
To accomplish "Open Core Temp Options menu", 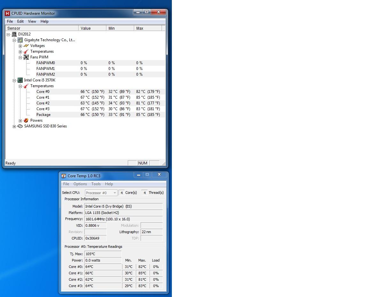I will pos(80,184).
